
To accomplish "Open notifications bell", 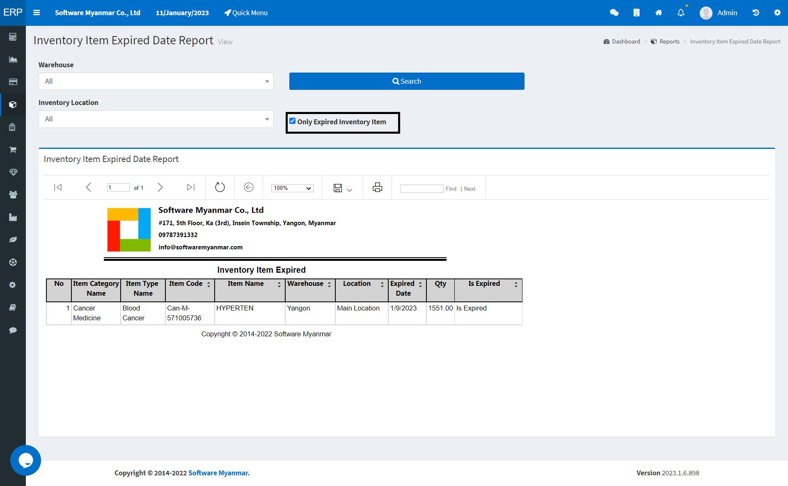I will pyautogui.click(x=681, y=13).
